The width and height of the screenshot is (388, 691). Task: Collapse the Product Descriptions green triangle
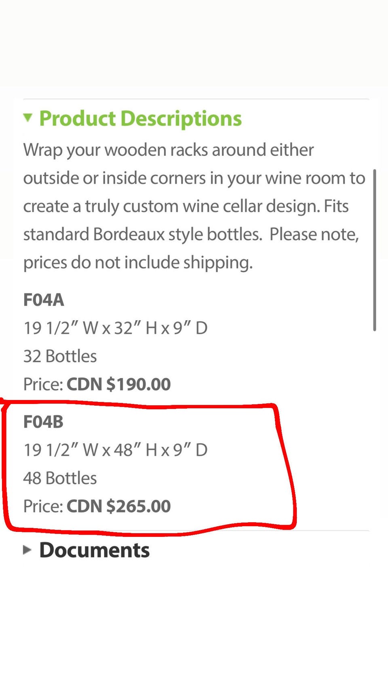(27, 118)
